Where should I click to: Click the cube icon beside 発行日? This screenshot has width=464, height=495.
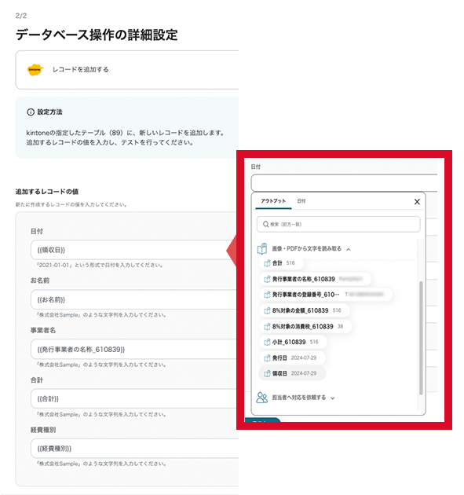(267, 357)
